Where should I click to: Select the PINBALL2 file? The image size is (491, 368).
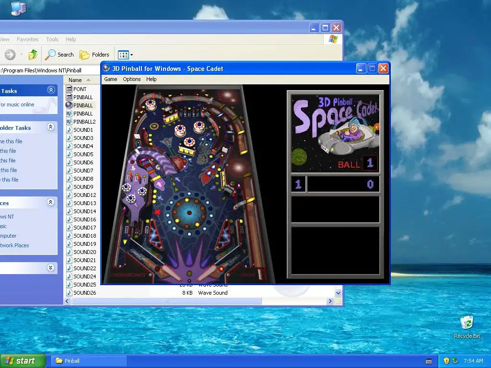tap(81, 121)
